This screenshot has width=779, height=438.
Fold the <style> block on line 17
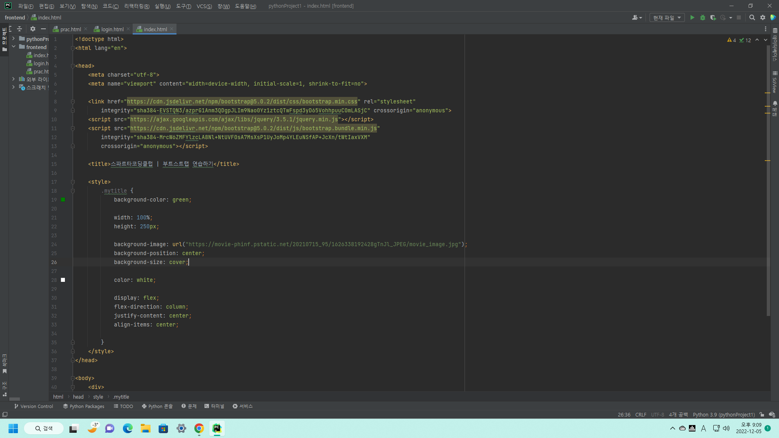point(73,182)
